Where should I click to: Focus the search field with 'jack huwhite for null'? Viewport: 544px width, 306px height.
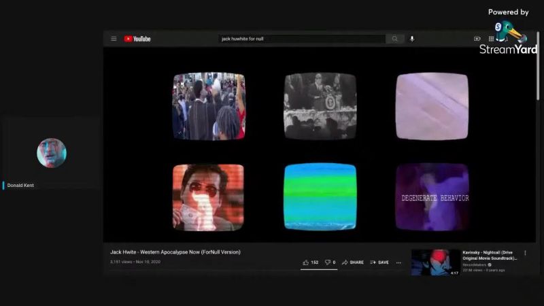302,39
